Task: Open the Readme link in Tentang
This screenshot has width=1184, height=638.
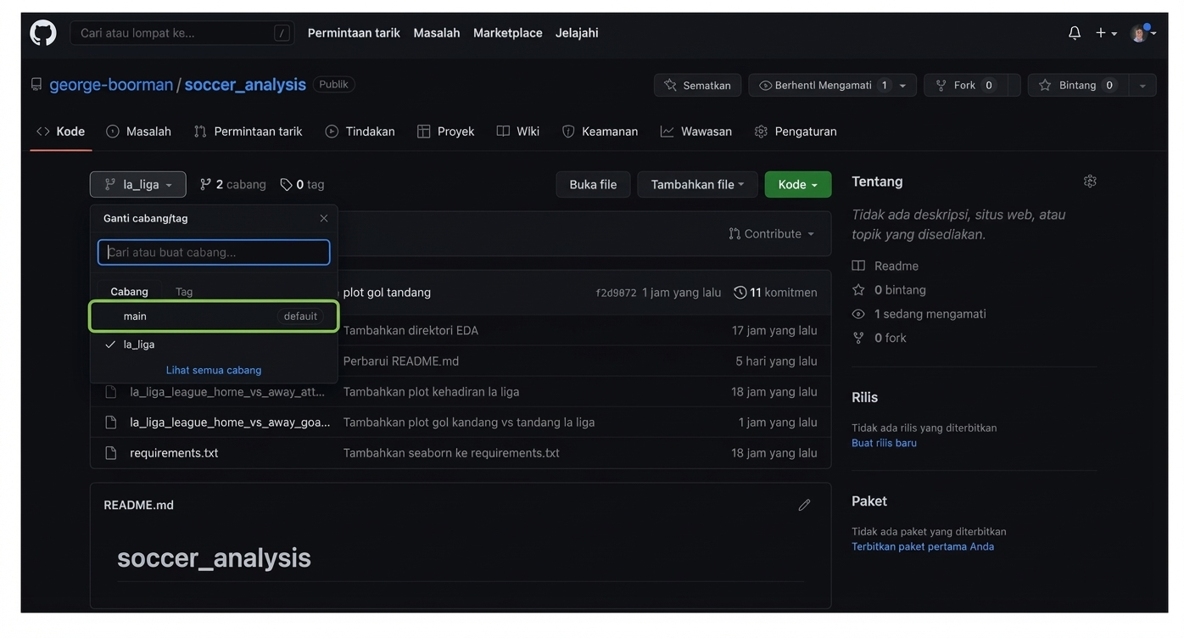Action: [885, 266]
